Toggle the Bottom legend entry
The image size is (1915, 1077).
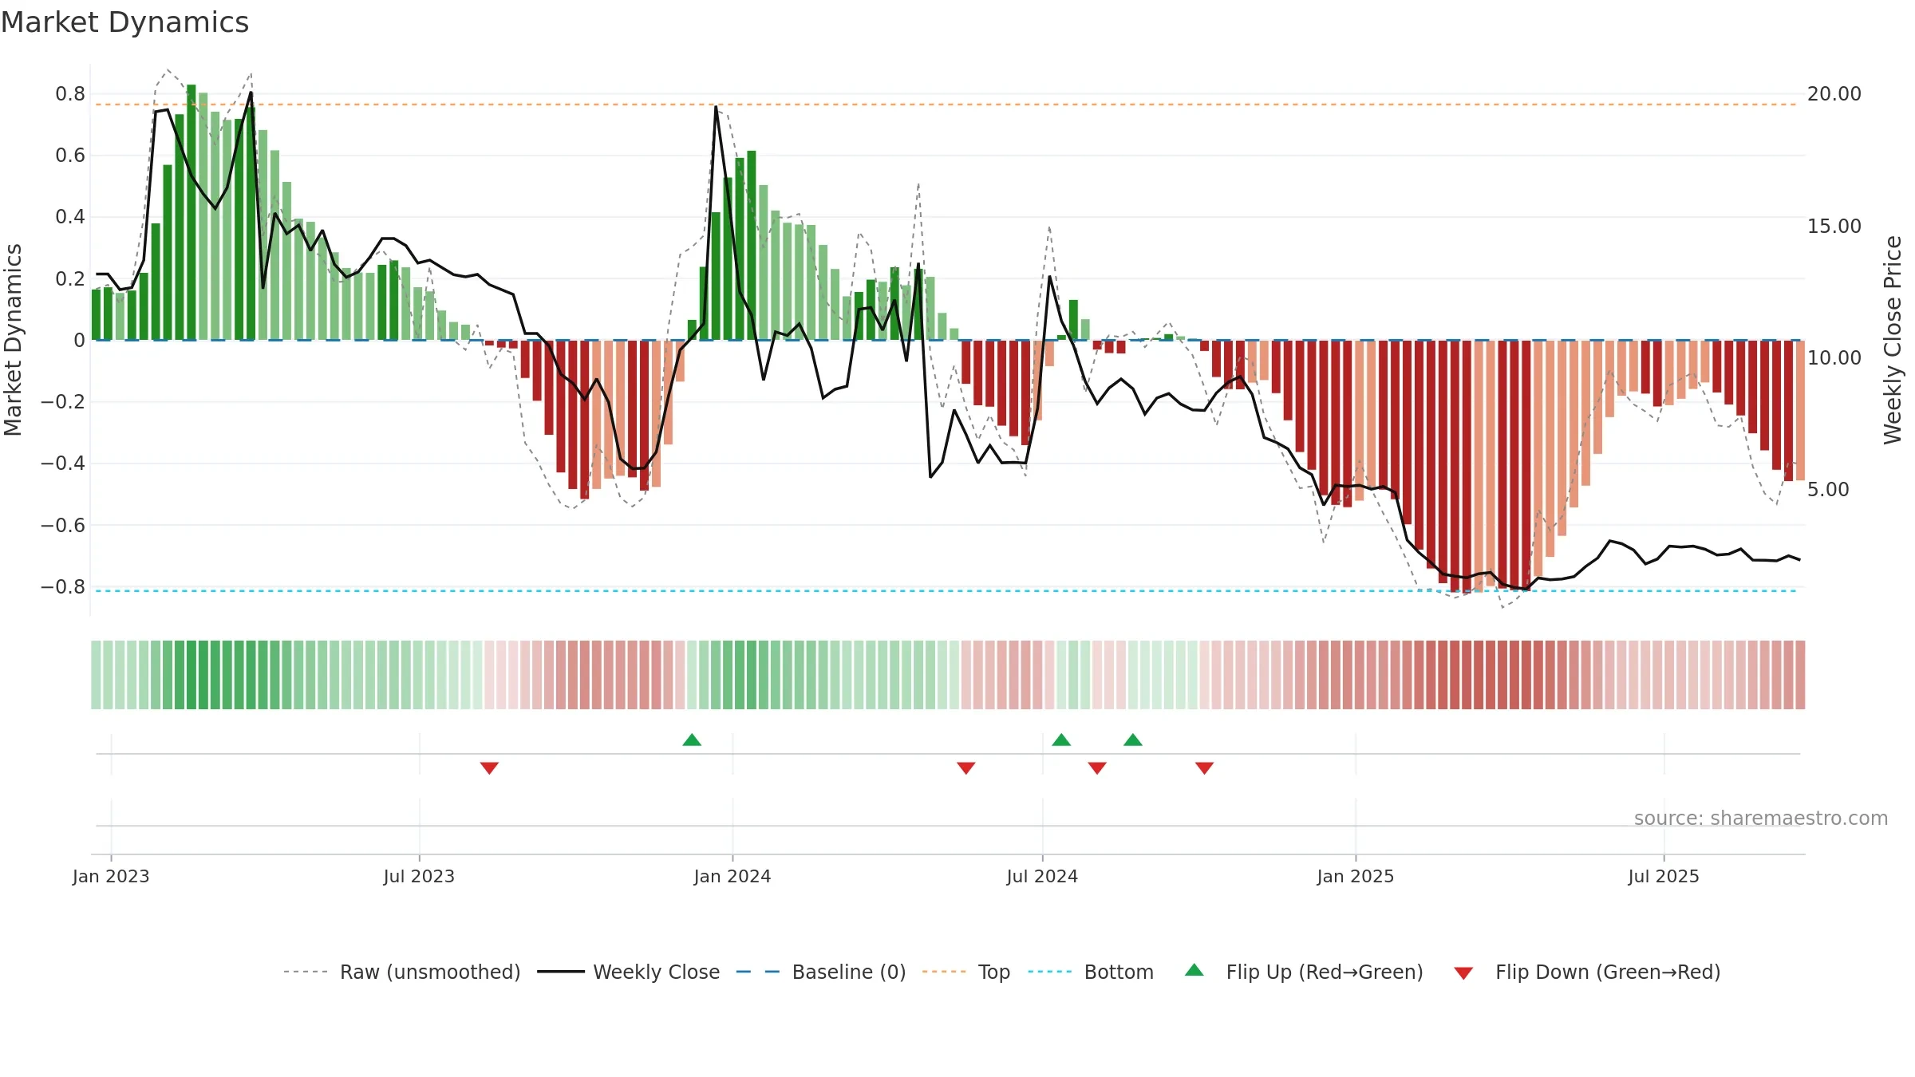1091,972
